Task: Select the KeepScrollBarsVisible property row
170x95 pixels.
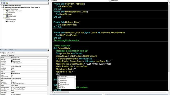Action: pos(24,79)
